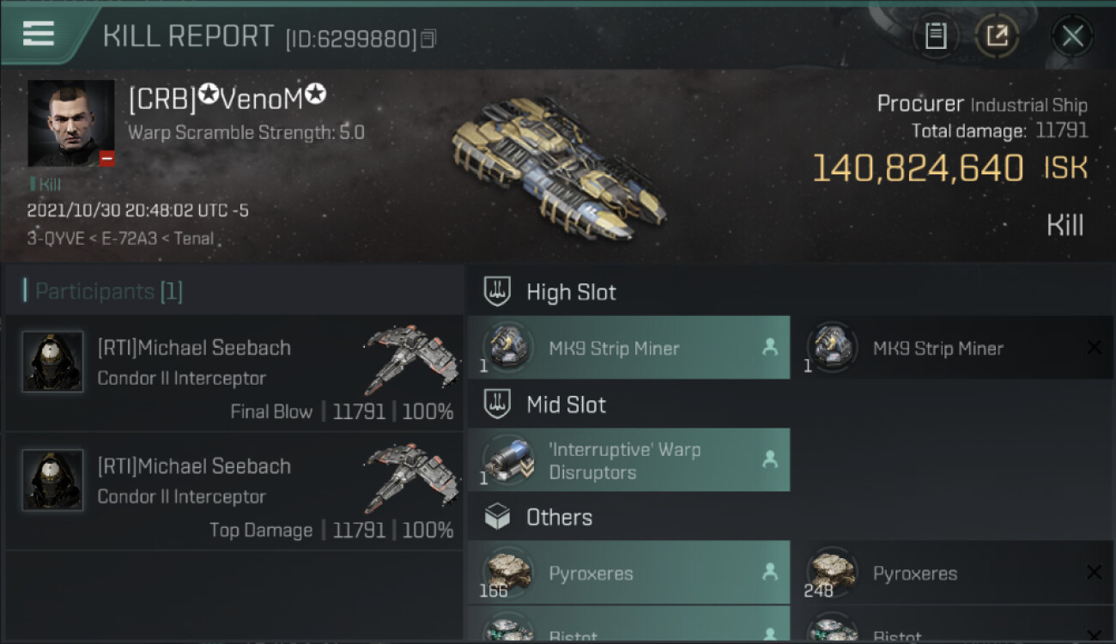
Task: Select the Pyroxeres stack of 248
Action: pyautogui.click(x=953, y=573)
